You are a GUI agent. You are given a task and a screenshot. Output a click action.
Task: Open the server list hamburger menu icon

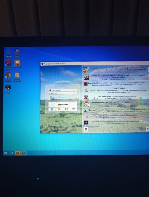pyautogui.click(x=86, y=129)
